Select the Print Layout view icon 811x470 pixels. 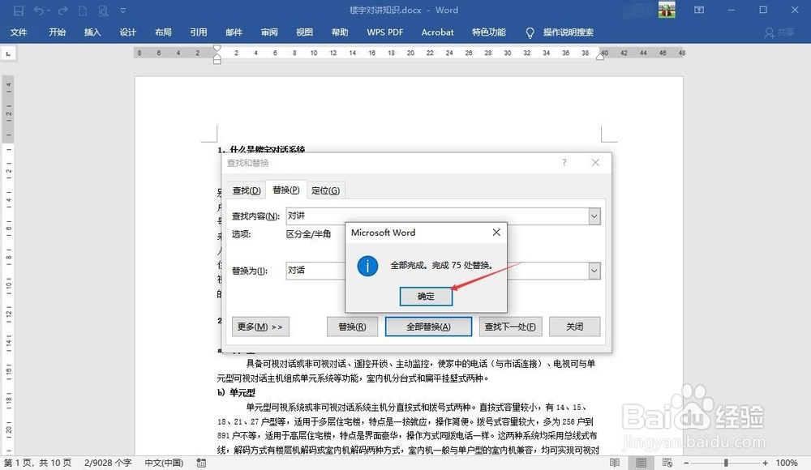[x=641, y=463]
